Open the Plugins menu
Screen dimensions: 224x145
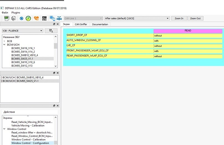tap(16, 12)
